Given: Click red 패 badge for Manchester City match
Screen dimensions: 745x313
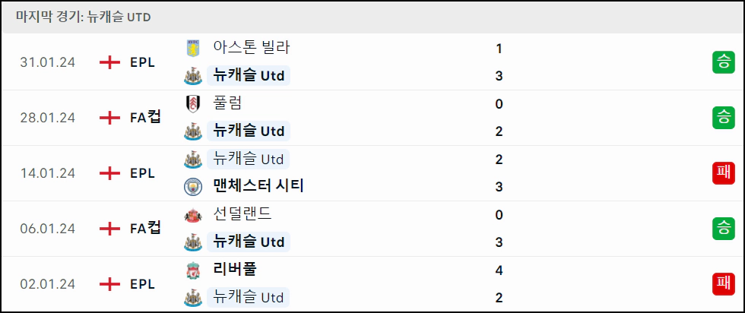Looking at the screenshot, I should click(723, 173).
